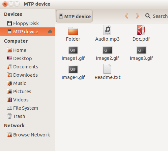This screenshot has width=168, height=151.
Task: Select the Image4.gif file
Action: tap(73, 72)
